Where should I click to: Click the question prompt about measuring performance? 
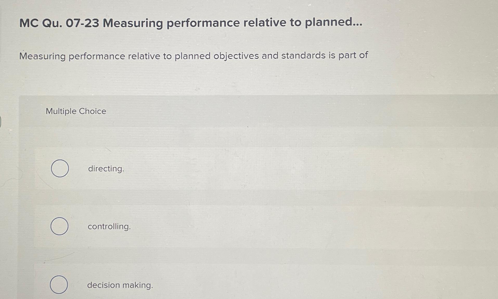click(194, 55)
